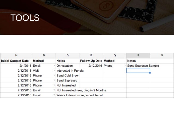Image resolution: width=174 pixels, height=131 pixels.
Task: Select 'Email' method cell in the 'Wants to learn more' row
Action: (44, 95)
